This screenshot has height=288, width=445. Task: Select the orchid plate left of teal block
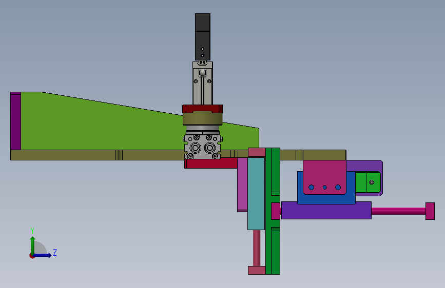point(242,184)
